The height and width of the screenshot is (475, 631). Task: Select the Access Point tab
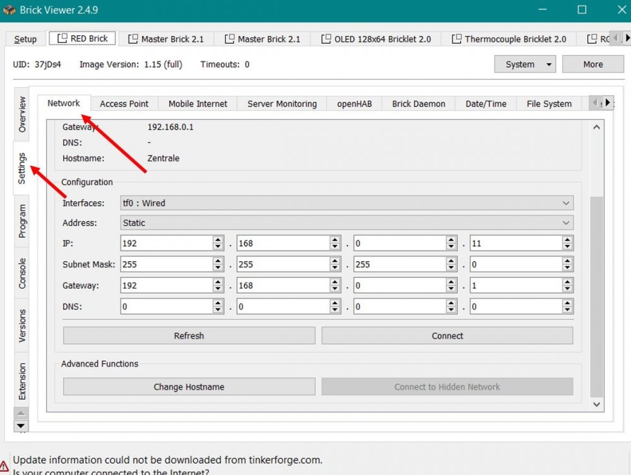pyautogui.click(x=124, y=103)
